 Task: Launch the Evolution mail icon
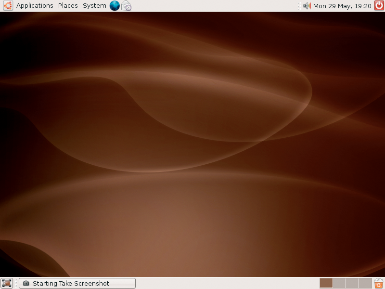[126, 6]
